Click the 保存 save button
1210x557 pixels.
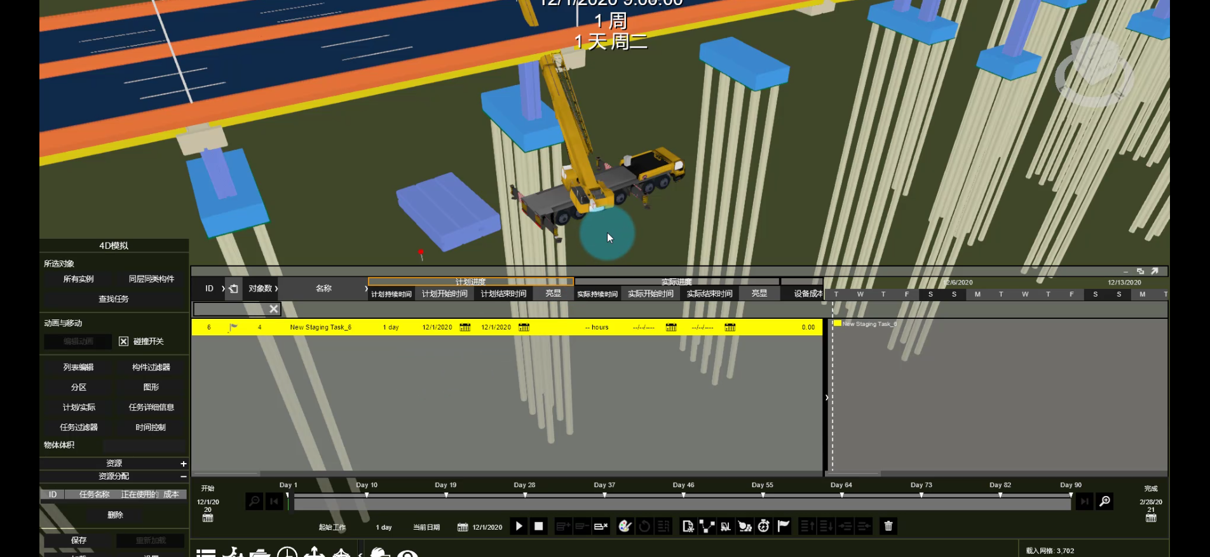[79, 540]
